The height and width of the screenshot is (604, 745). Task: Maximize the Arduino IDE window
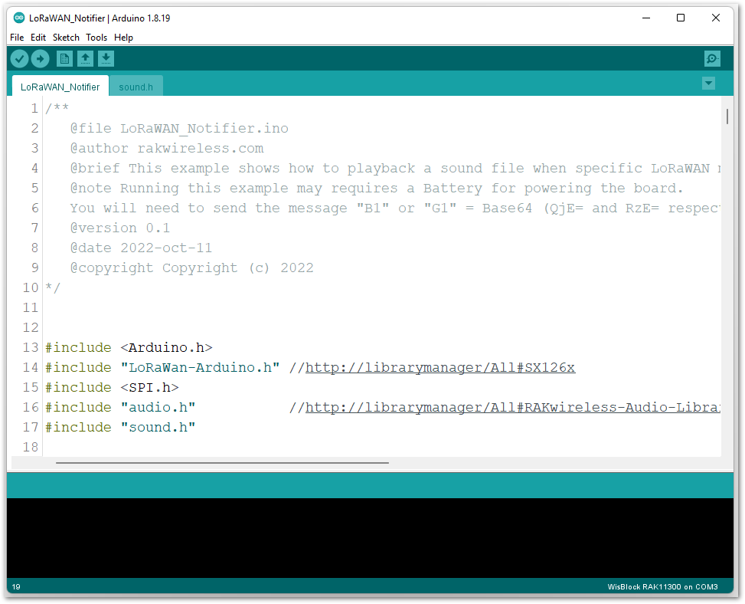click(x=681, y=18)
